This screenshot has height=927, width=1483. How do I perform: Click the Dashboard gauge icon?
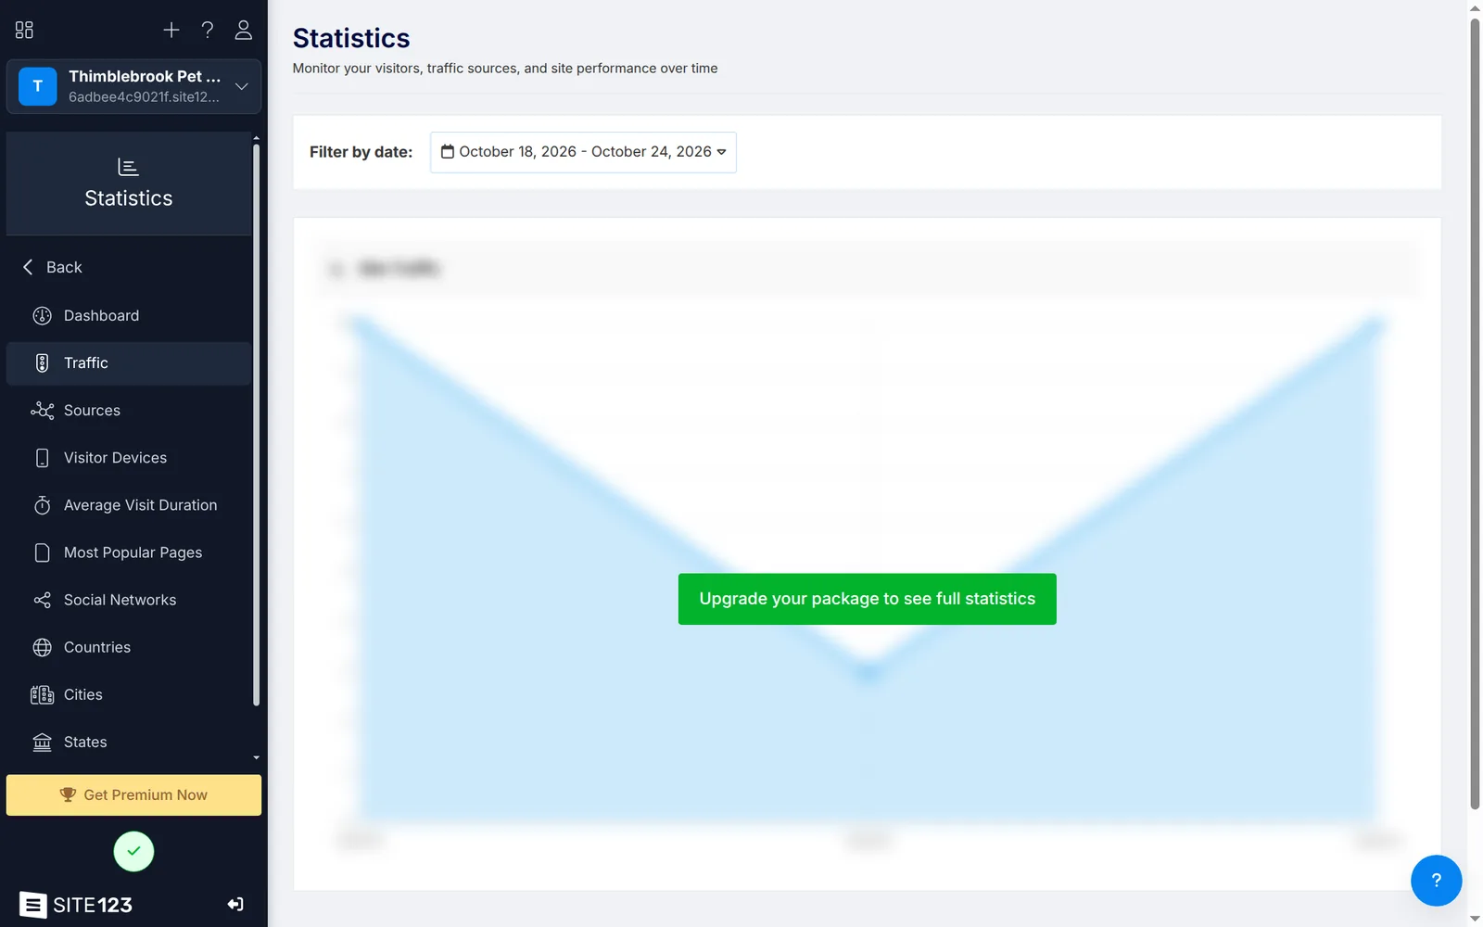43,315
